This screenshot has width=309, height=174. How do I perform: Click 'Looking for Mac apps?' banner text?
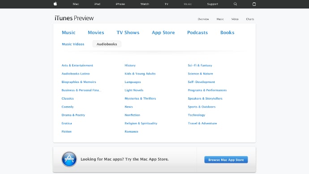click(x=124, y=159)
